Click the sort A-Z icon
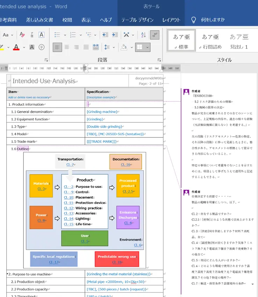This screenshot has height=297, width=258. click(143, 35)
